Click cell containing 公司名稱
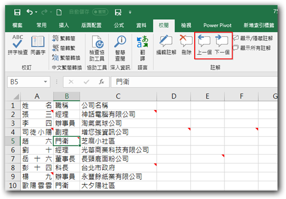Viewport: 286px width, 199px height. pos(118,106)
